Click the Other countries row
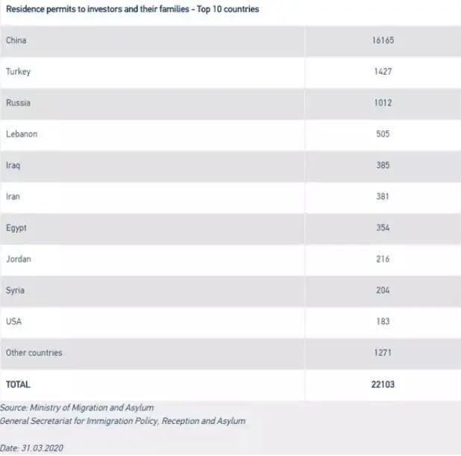Image resolution: width=461 pixels, height=456 pixels. click(x=230, y=353)
